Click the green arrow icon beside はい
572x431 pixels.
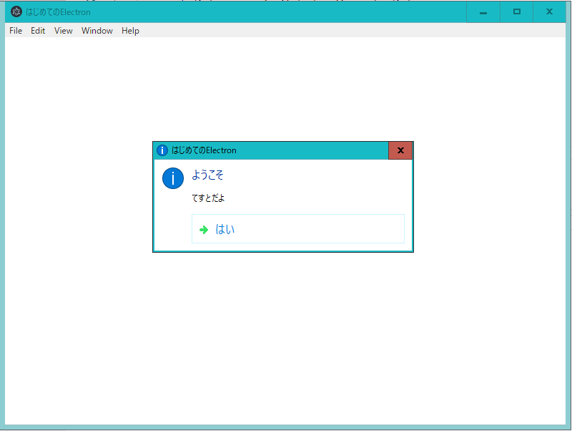point(204,229)
